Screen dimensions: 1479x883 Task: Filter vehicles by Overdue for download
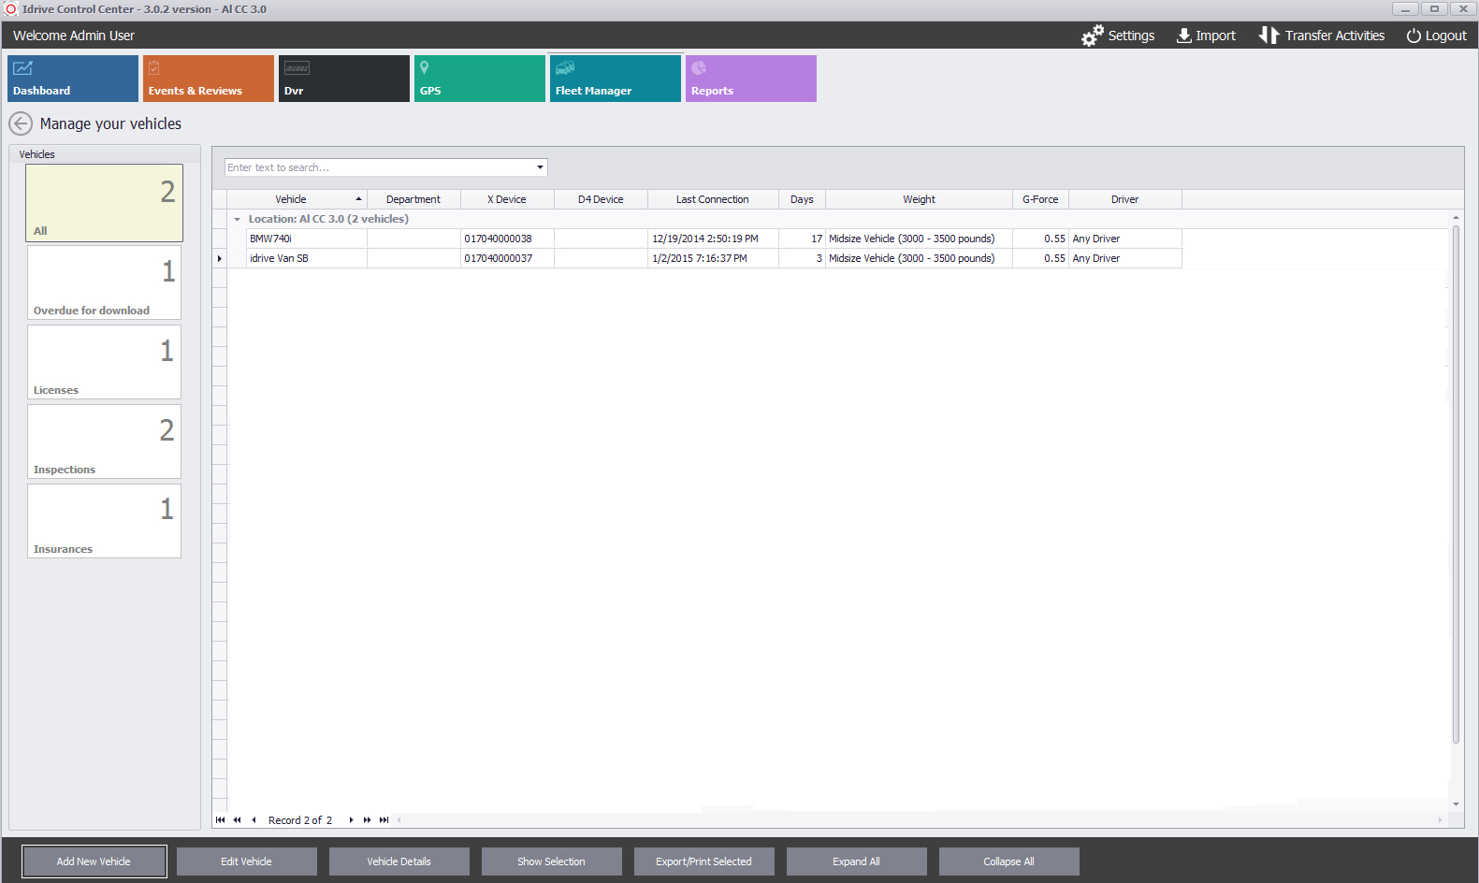pyautogui.click(x=104, y=282)
